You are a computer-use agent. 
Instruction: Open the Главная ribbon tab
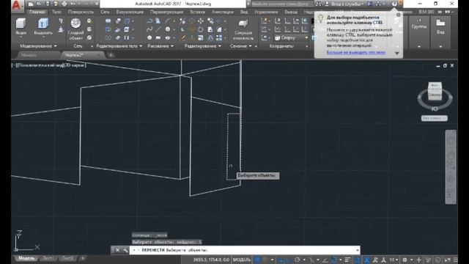37,12
